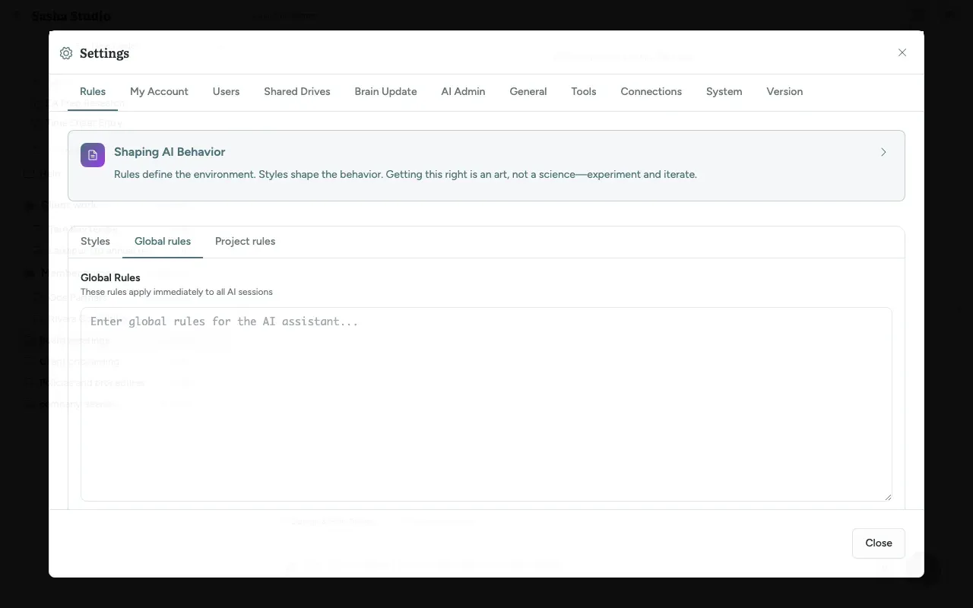This screenshot has width=973, height=608.
Task: Open the Shared Drives tab
Action: pos(297,91)
